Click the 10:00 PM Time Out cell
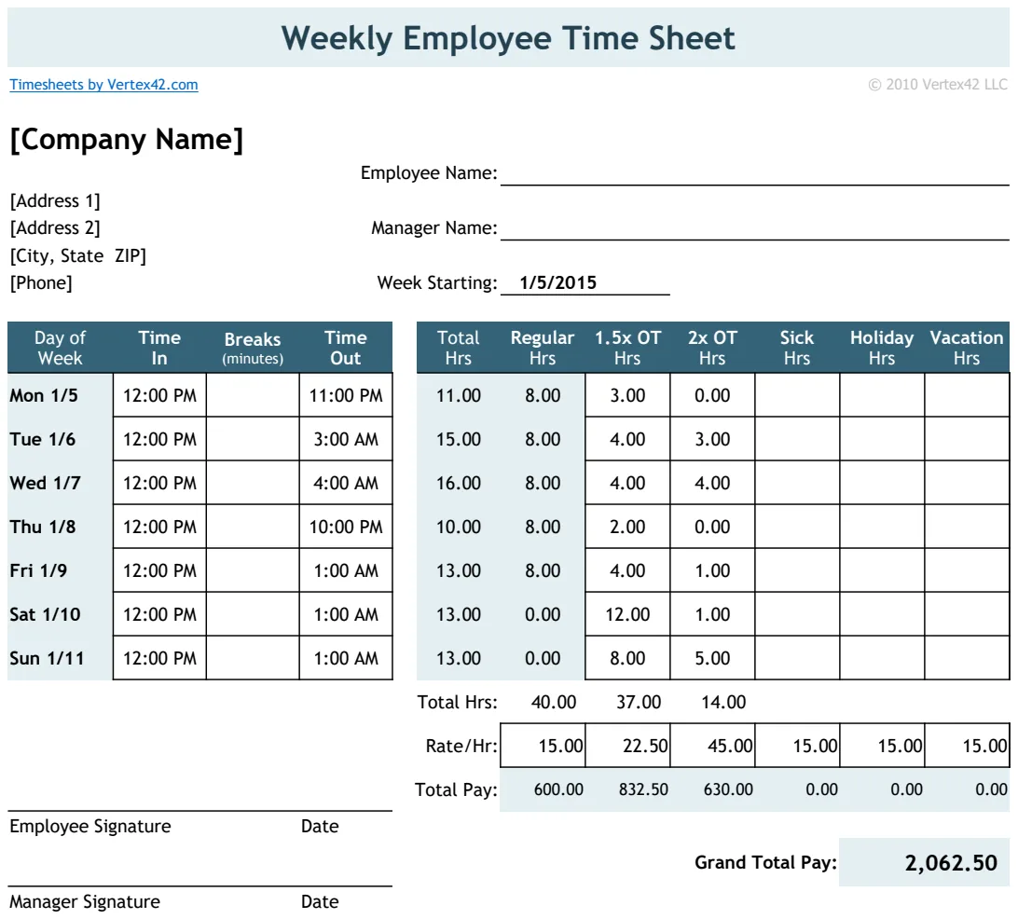This screenshot has height=919, width=1018. (345, 527)
